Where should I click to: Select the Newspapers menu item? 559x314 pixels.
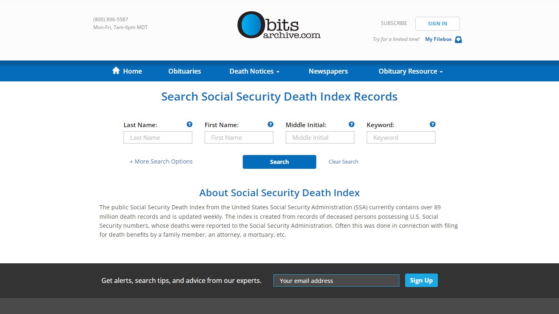pyautogui.click(x=328, y=71)
